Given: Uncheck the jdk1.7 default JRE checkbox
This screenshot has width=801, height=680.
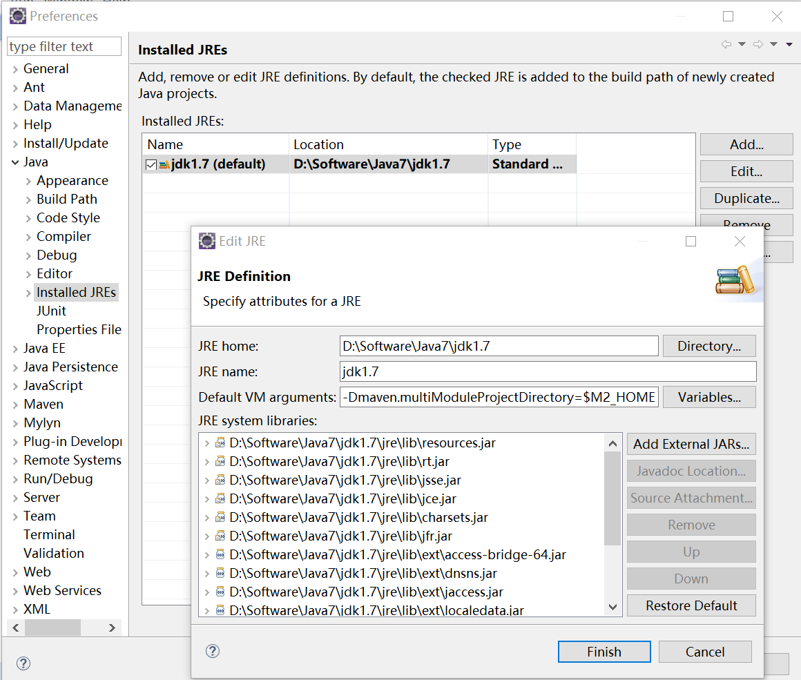Looking at the screenshot, I should [151, 164].
